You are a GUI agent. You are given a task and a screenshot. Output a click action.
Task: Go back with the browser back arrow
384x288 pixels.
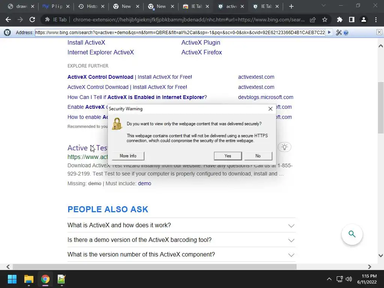[8, 19]
